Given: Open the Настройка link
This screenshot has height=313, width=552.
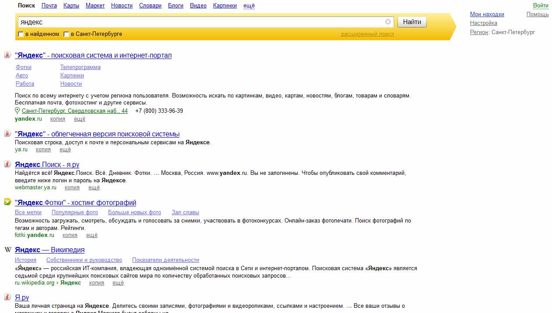Looking at the screenshot, I should pos(484,23).
